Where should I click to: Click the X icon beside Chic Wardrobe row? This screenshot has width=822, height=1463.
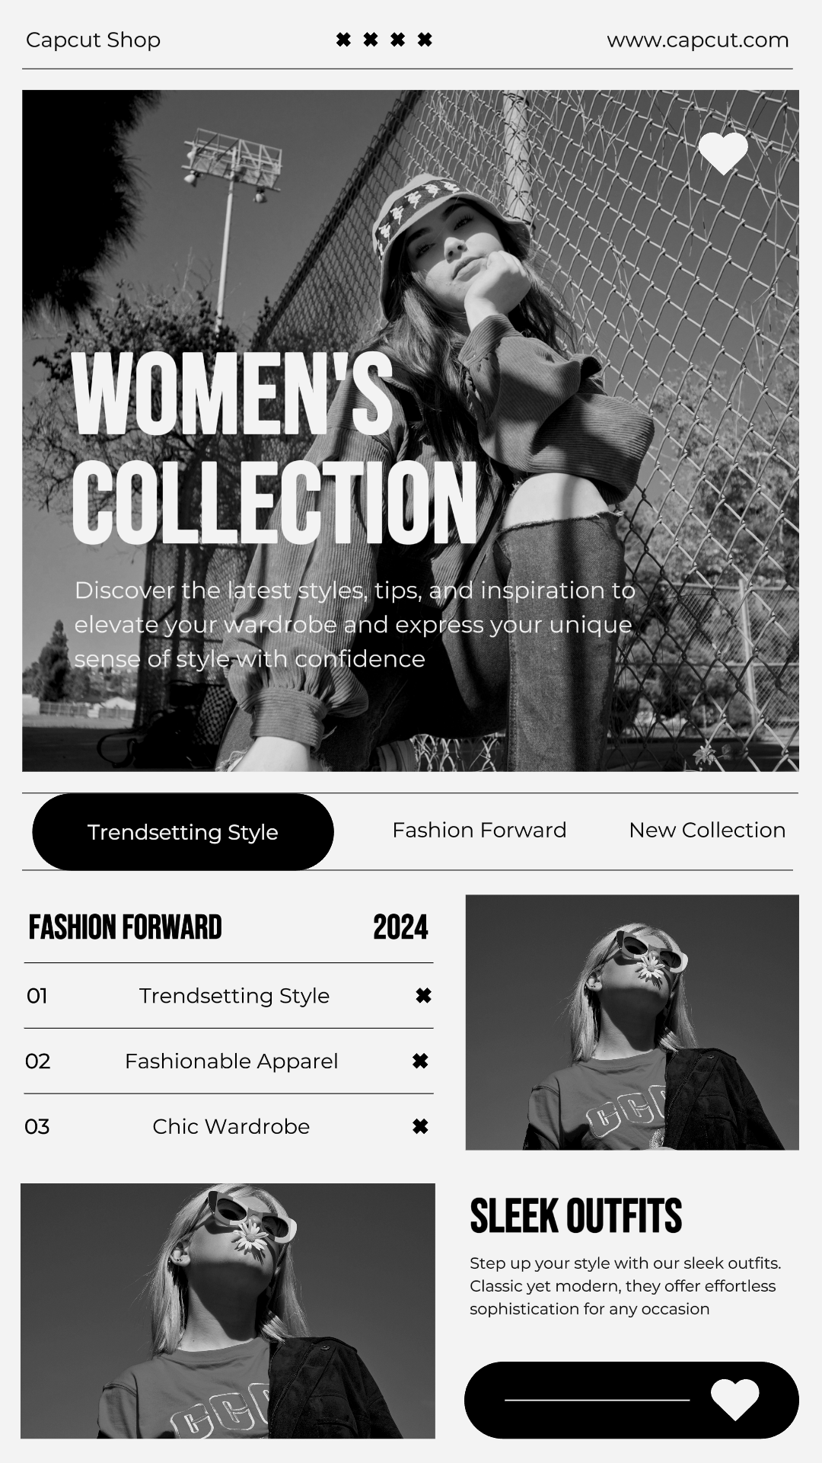420,1126
